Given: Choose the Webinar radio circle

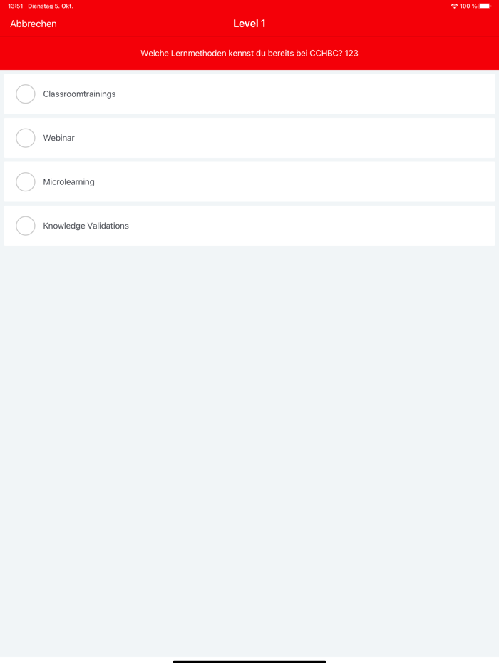Looking at the screenshot, I should pyautogui.click(x=26, y=138).
